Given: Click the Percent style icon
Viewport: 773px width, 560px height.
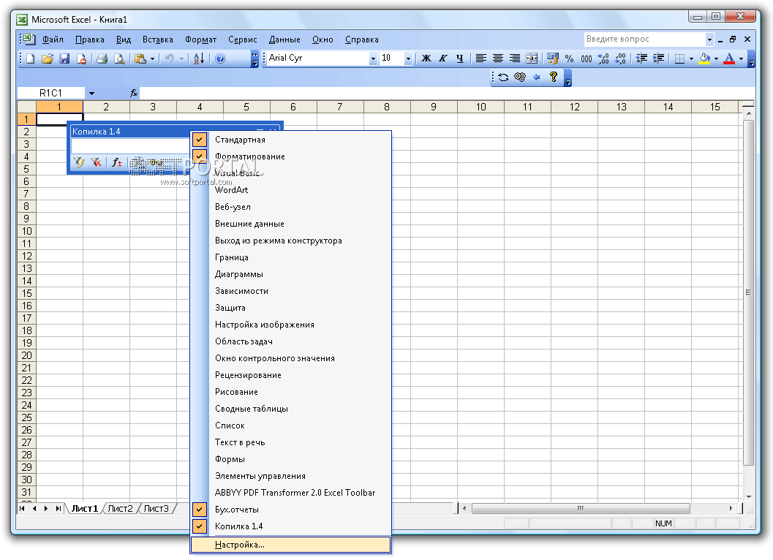Looking at the screenshot, I should click(x=570, y=58).
